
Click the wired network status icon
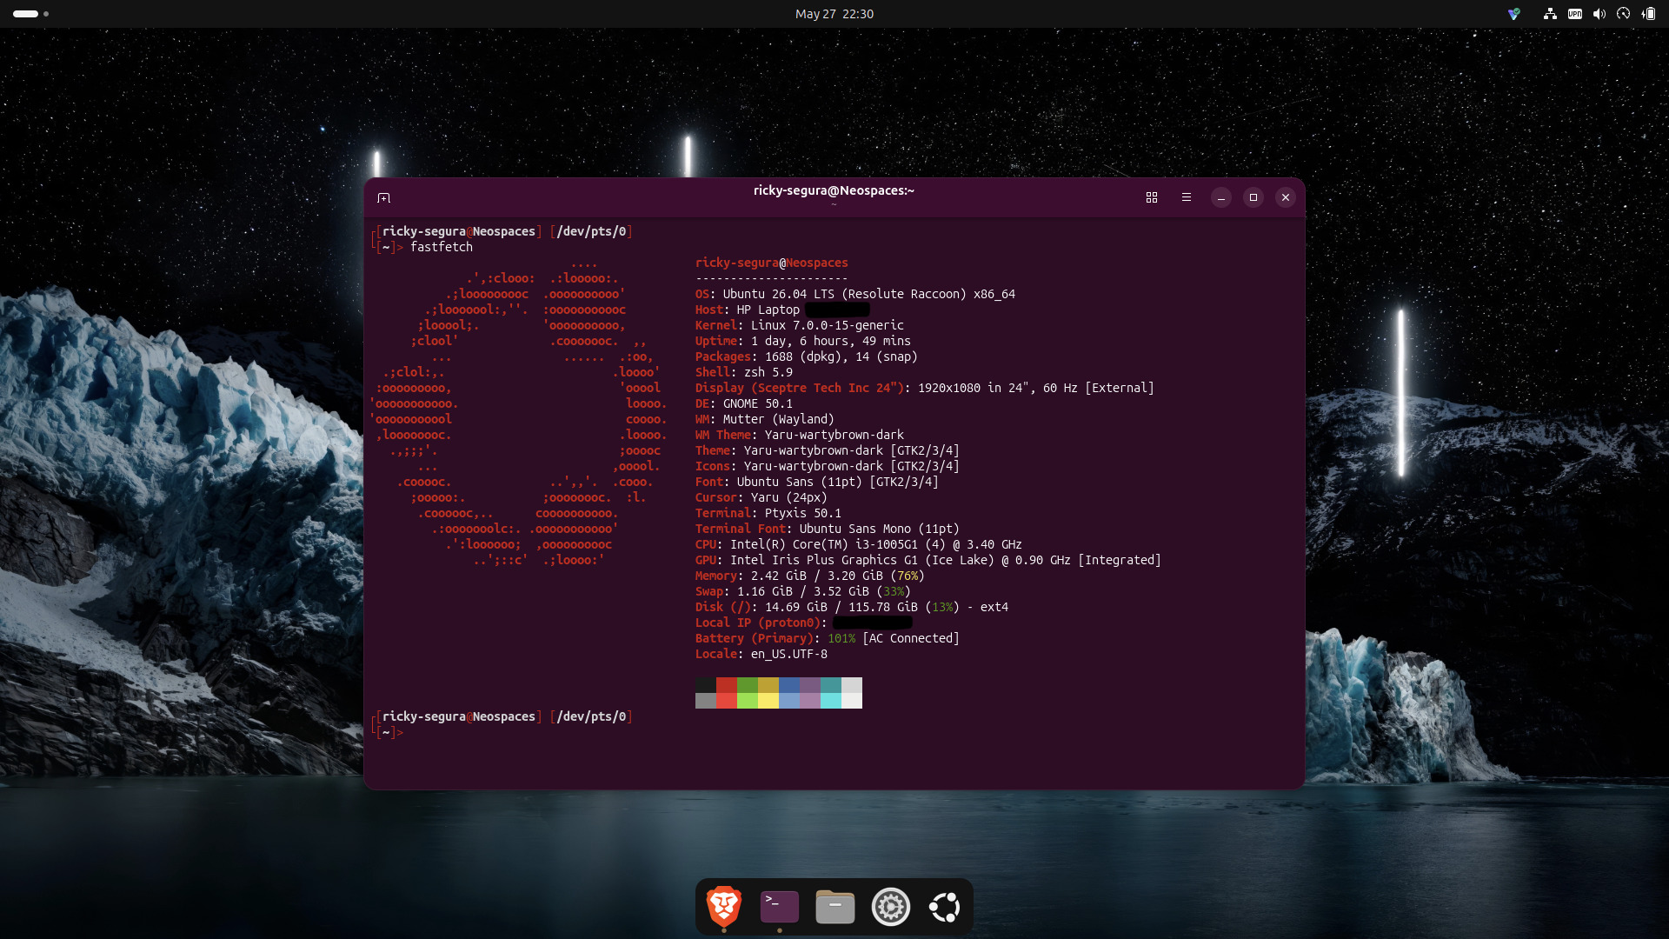pyautogui.click(x=1550, y=14)
